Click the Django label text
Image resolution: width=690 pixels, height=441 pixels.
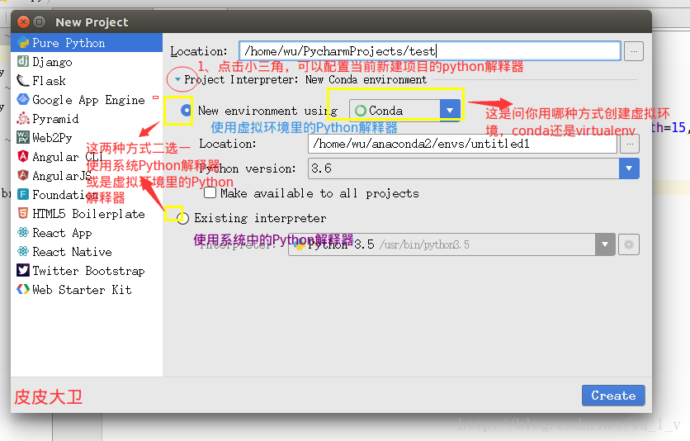pos(52,62)
